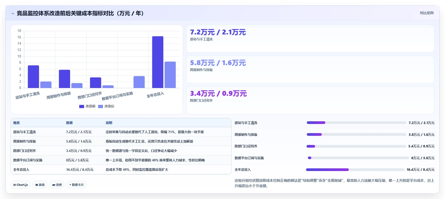The height and width of the screenshot is (199, 445).
Task: Click the description starting 唯一上升项
Action: (x=155, y=160)
